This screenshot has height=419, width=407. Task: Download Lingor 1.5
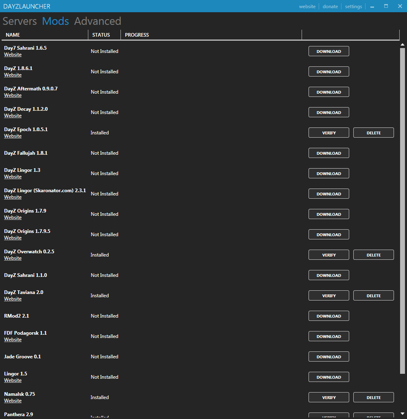pyautogui.click(x=329, y=377)
